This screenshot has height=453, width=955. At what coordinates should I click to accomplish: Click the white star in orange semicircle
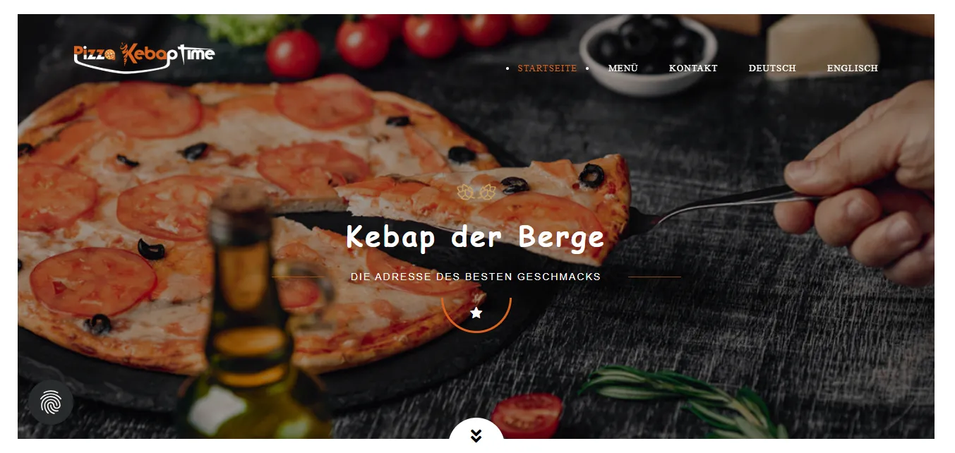point(476,313)
